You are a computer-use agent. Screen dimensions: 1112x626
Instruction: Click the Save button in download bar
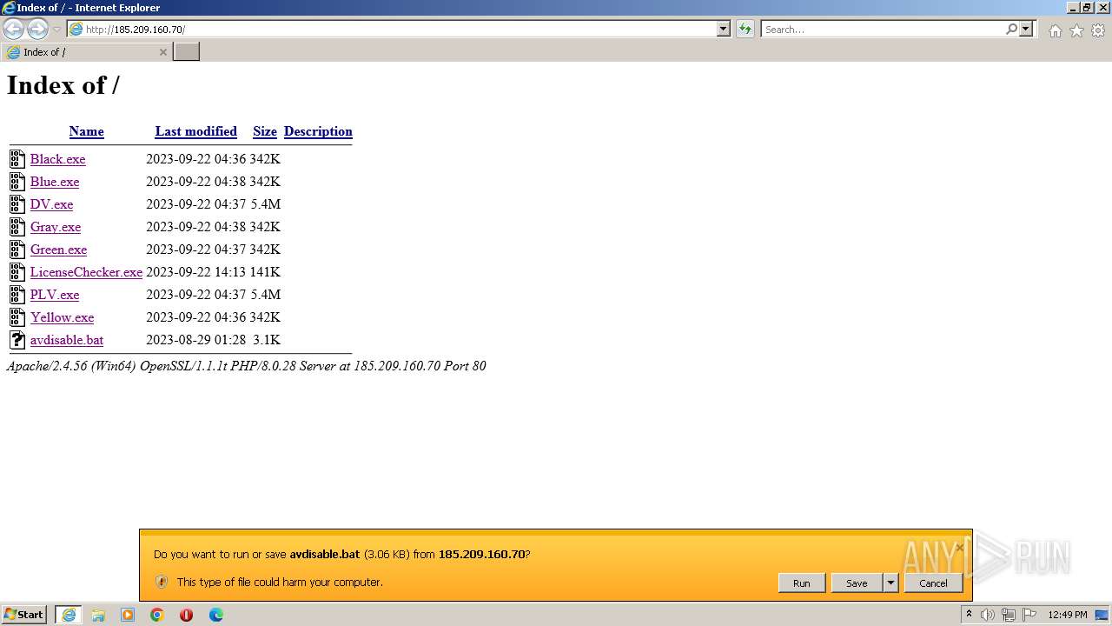click(x=857, y=583)
